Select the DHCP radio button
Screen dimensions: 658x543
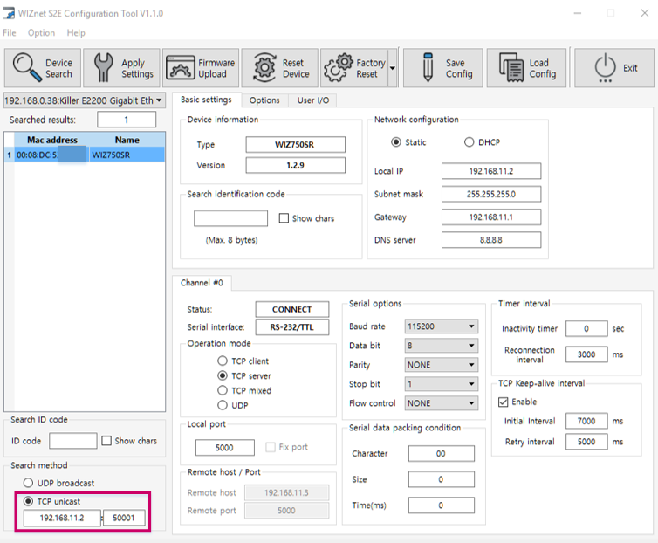coord(470,142)
